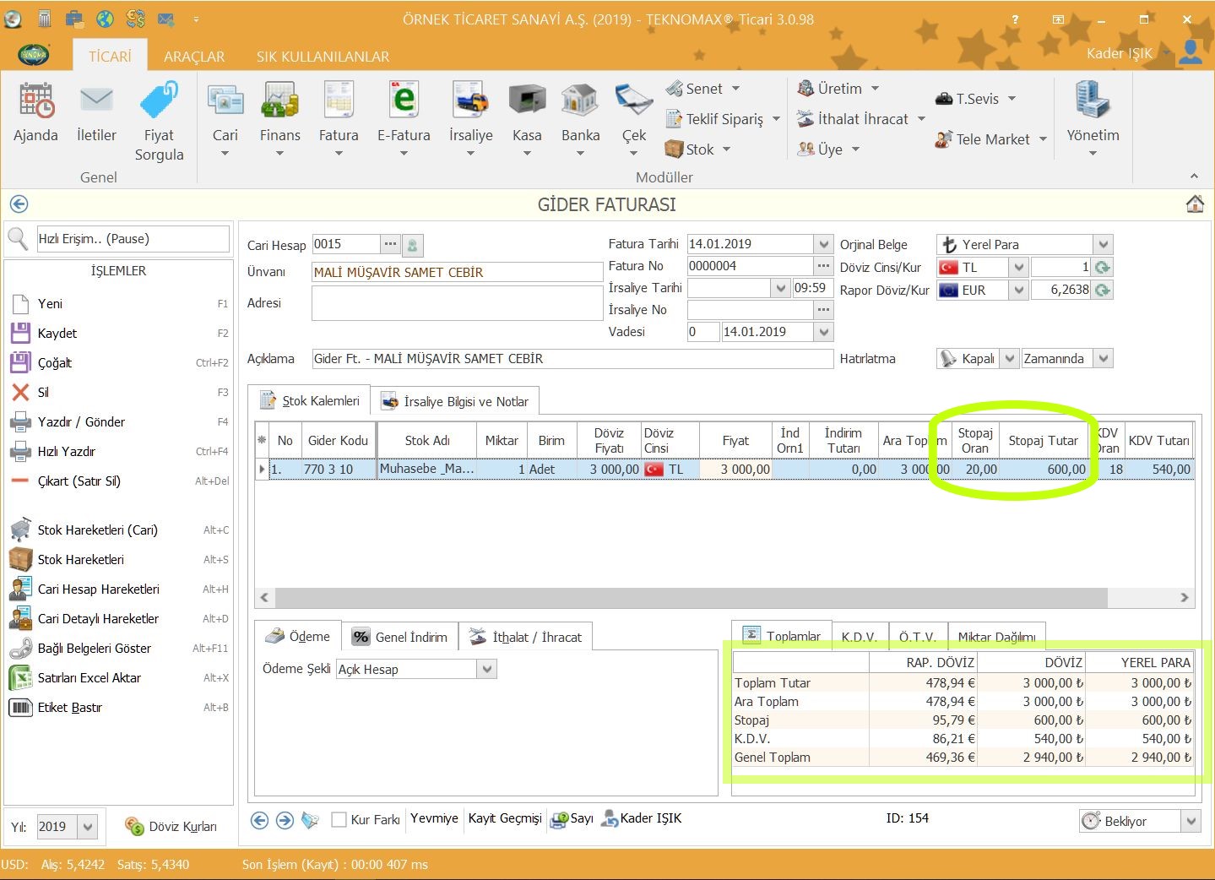Click the Açıklama description field
The width and height of the screenshot is (1215, 880).
point(572,359)
